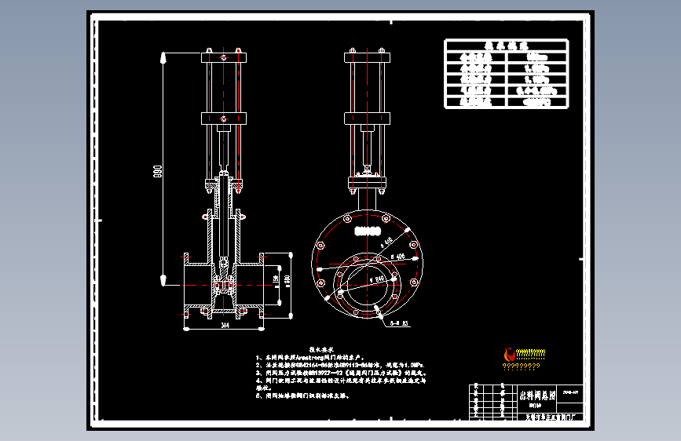Click the ø 400 diameter dimension text

397,257
